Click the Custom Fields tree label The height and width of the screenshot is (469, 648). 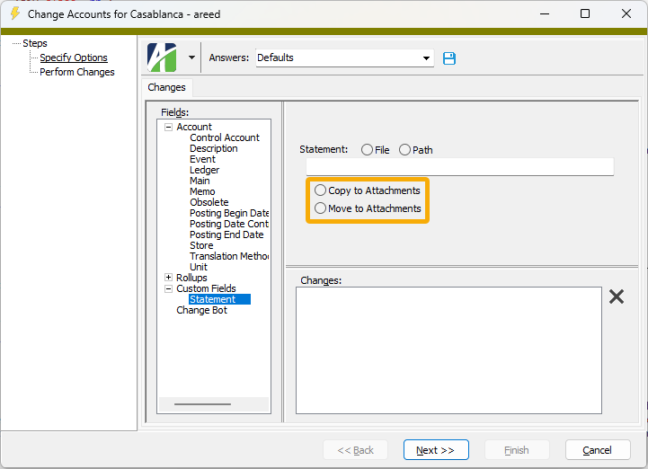pyautogui.click(x=206, y=288)
